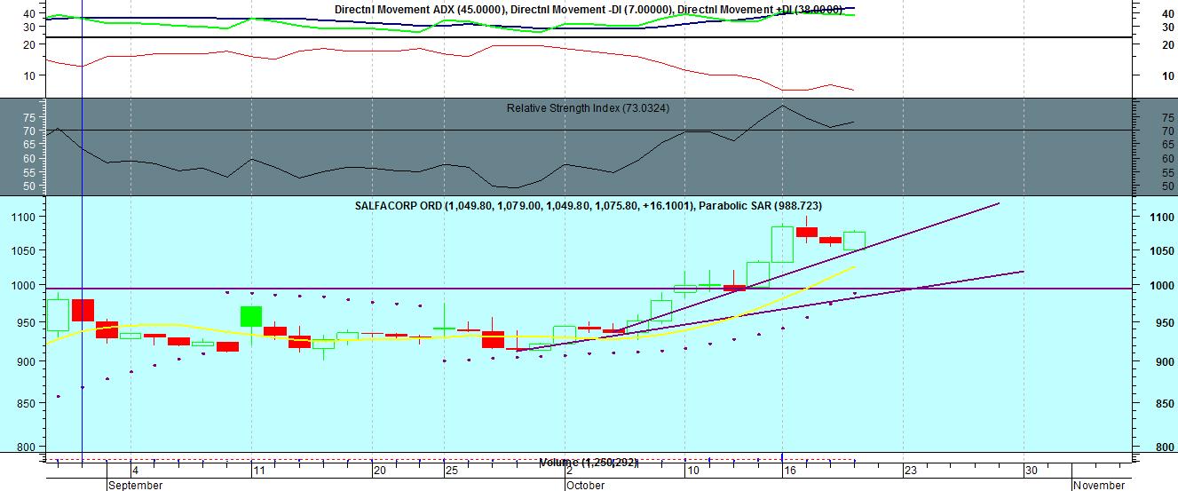Click the October month label on the date axis

(585, 485)
